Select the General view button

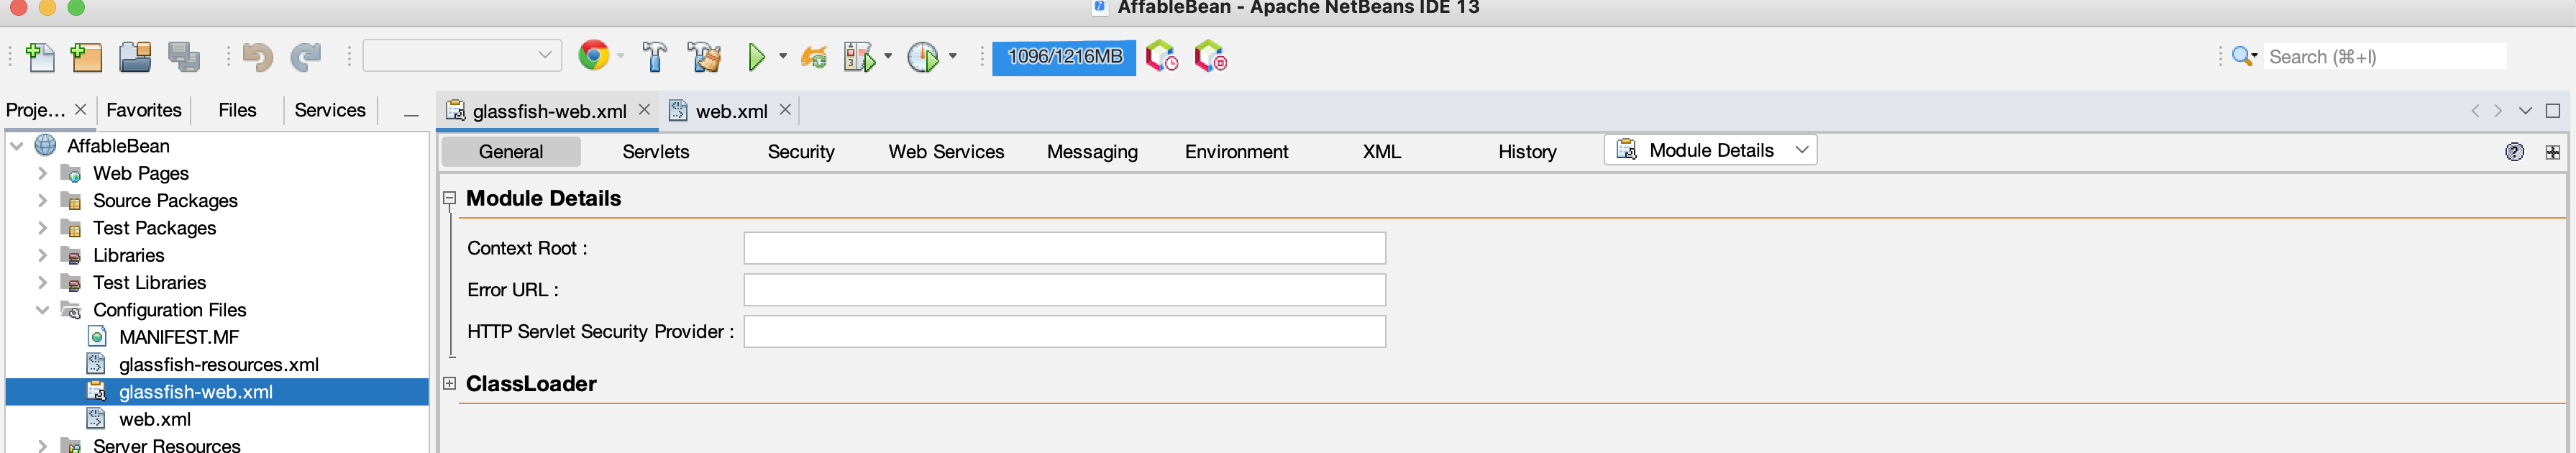click(511, 152)
